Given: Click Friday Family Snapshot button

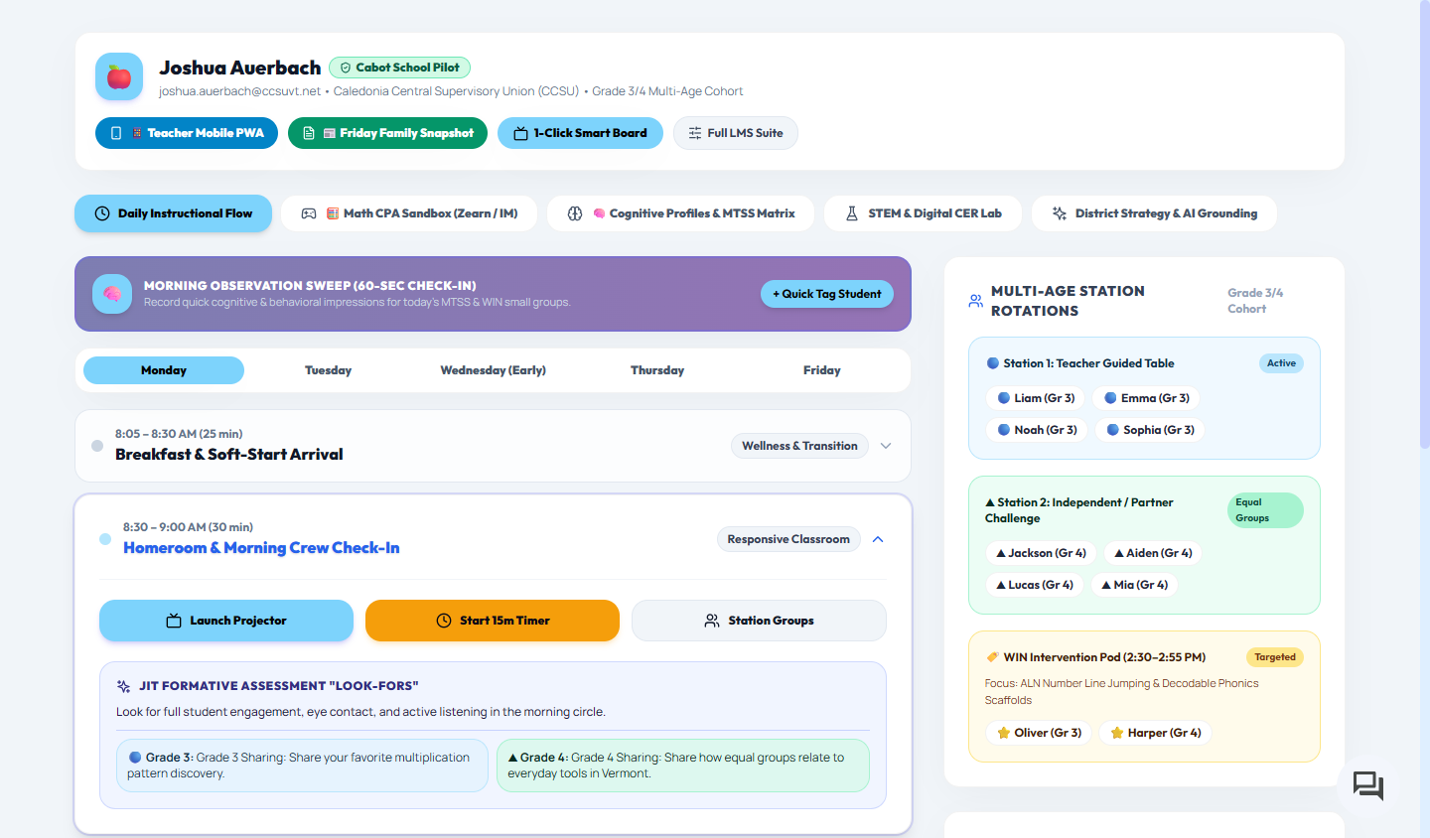Looking at the screenshot, I should (x=388, y=133).
